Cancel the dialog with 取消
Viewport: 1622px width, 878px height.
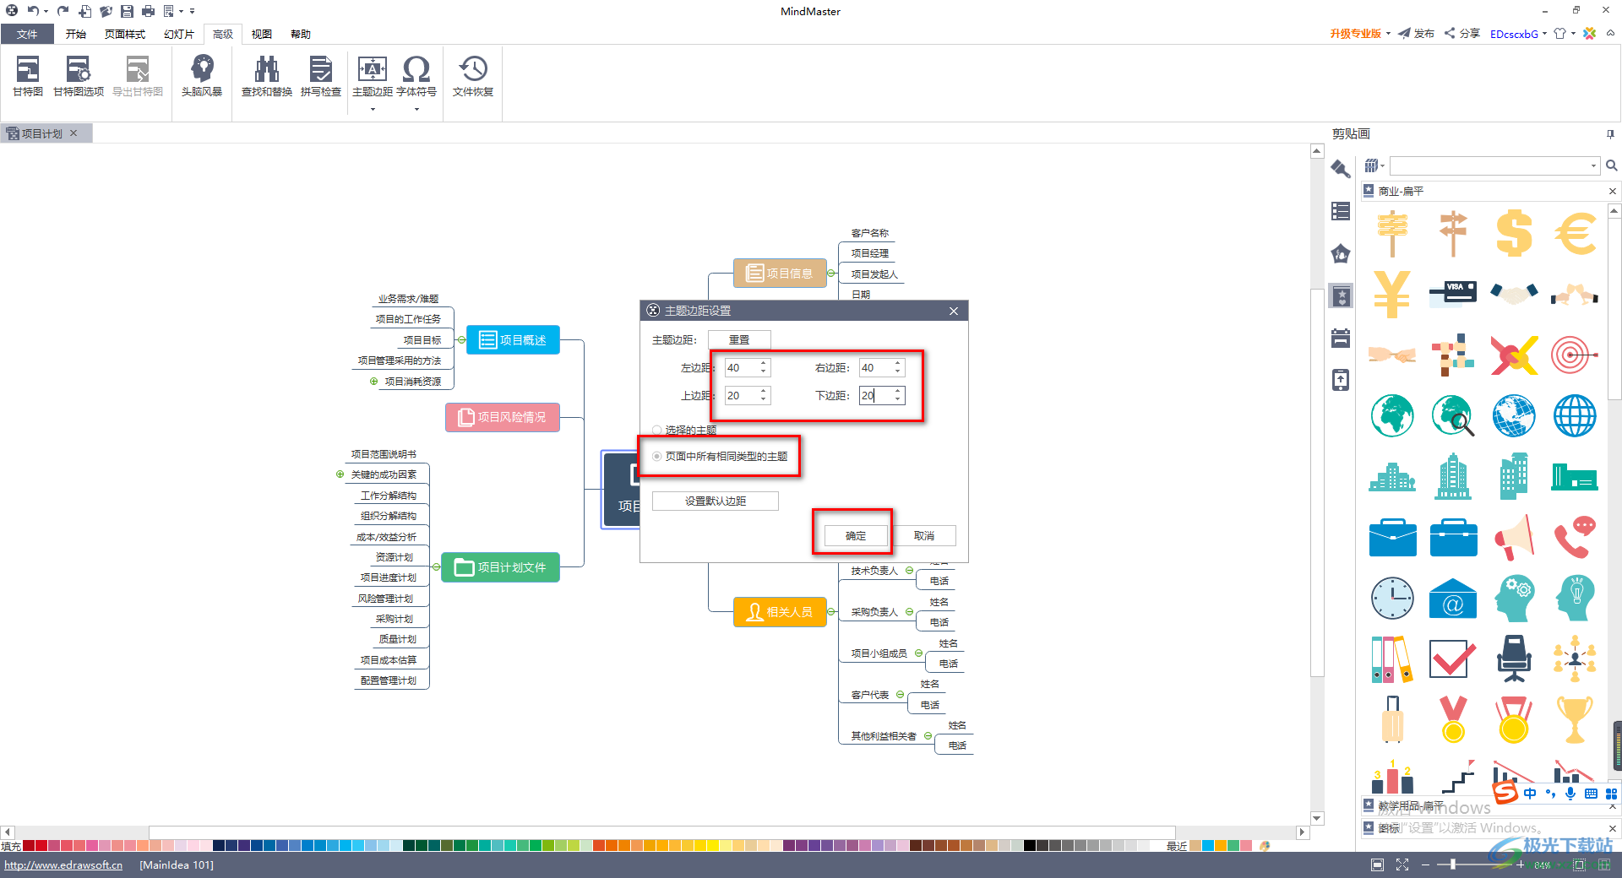point(924,536)
